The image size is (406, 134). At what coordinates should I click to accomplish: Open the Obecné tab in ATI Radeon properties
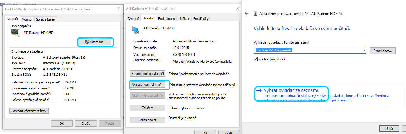pyautogui.click(x=133, y=19)
